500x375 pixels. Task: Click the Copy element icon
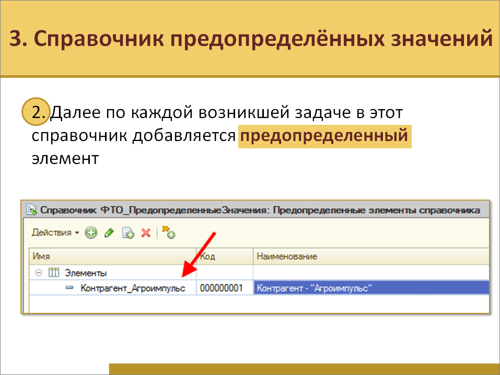pos(128,233)
